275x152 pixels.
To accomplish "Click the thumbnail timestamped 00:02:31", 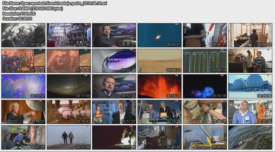I will pos(114,35).
